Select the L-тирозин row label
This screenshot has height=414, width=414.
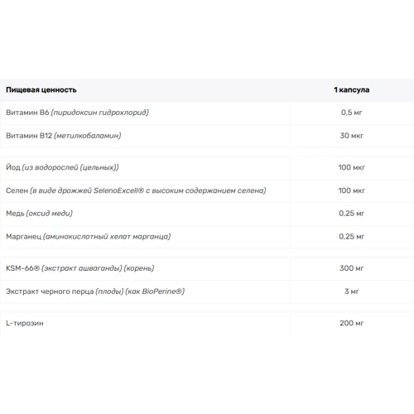pyautogui.click(x=25, y=324)
